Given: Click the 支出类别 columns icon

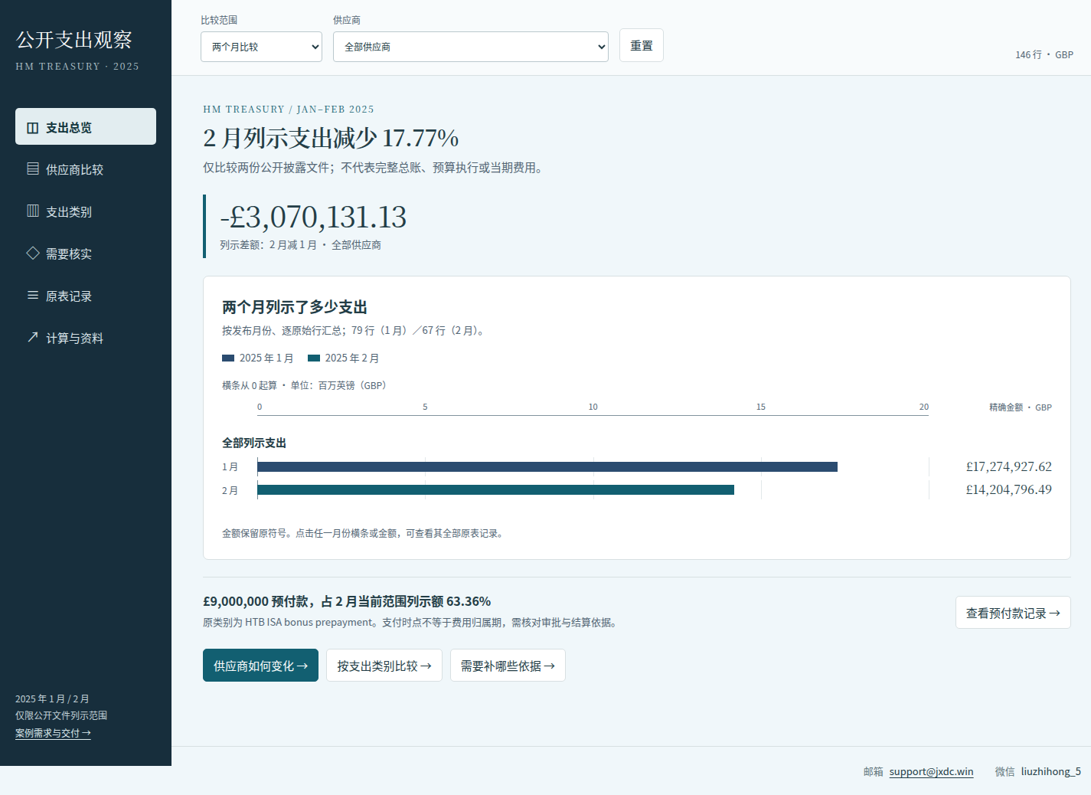Looking at the screenshot, I should (x=33, y=211).
